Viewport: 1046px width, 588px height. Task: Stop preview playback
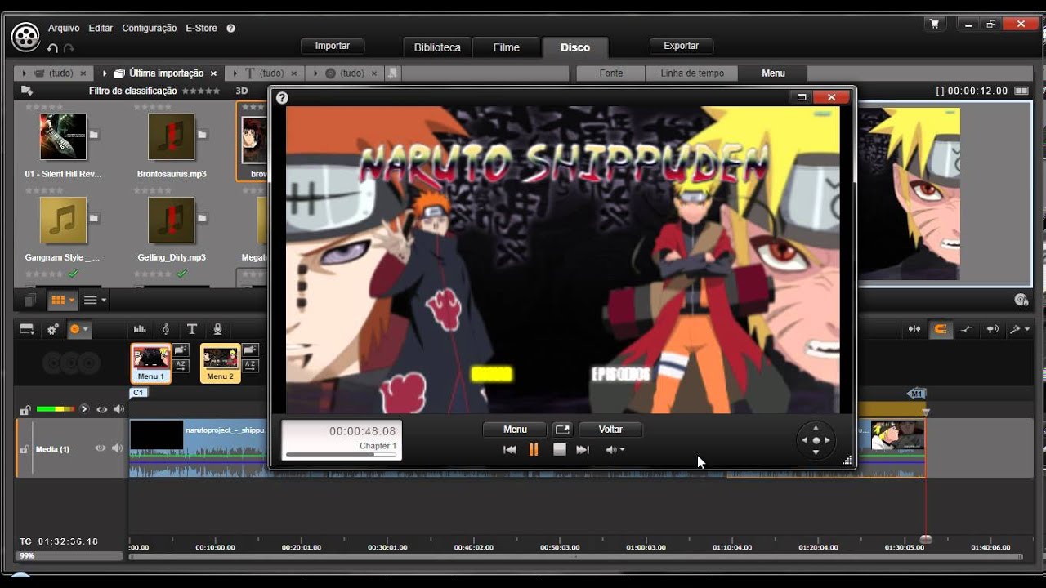(560, 449)
